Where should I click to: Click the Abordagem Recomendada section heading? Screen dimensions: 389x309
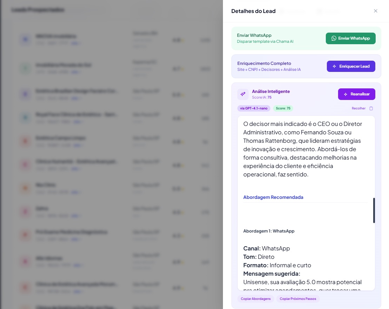point(273,197)
